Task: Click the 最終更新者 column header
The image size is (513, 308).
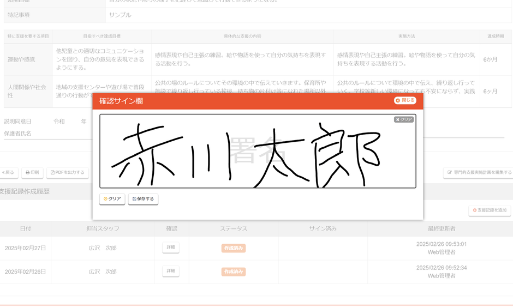Action: click(x=441, y=228)
